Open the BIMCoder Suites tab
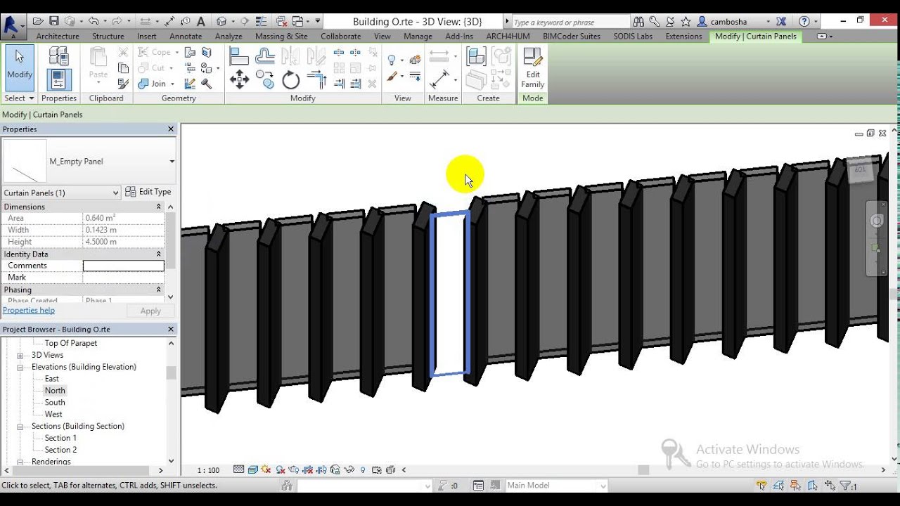Screen dimensions: 900x506 click(x=572, y=37)
